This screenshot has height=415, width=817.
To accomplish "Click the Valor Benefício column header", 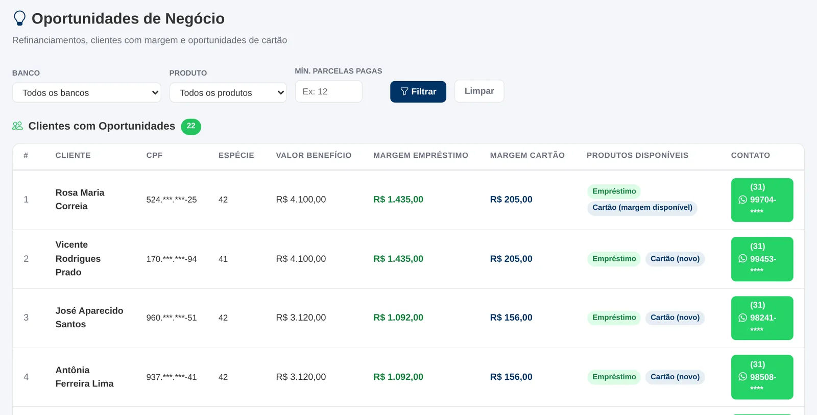I will tap(314, 155).
